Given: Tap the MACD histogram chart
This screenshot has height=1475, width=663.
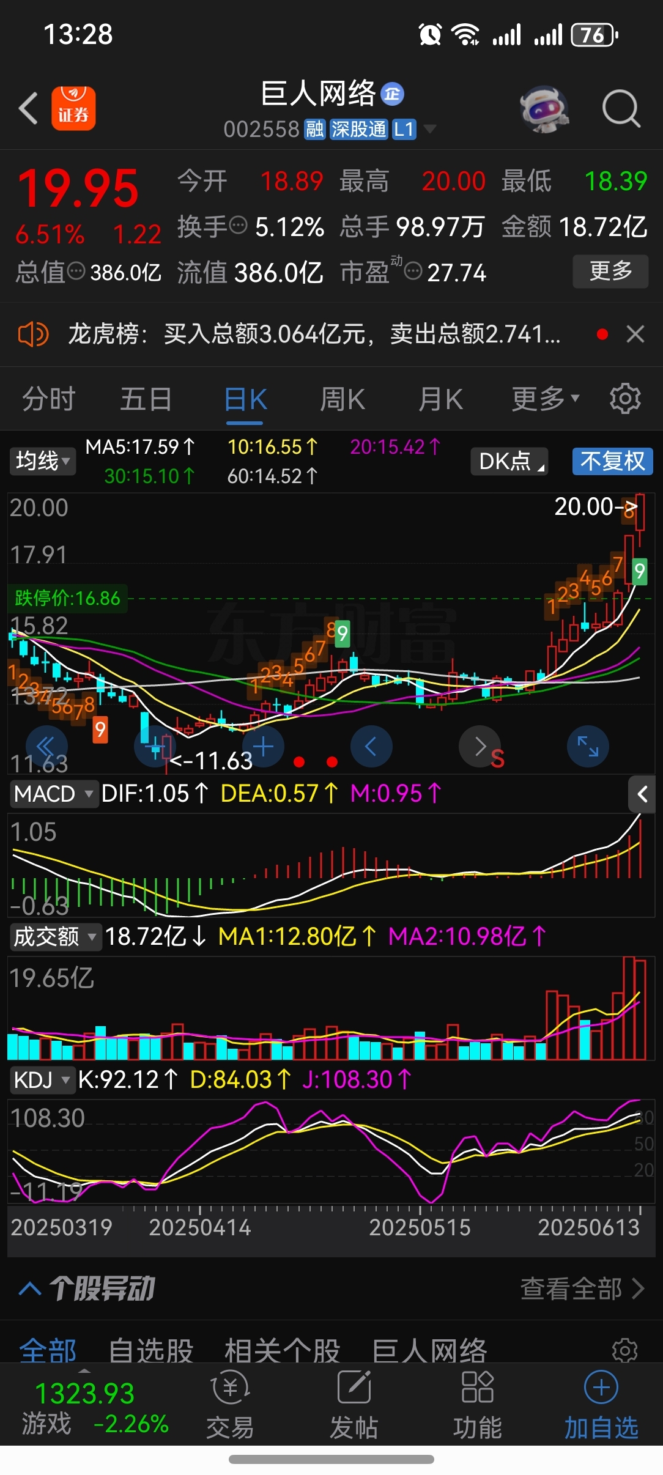Looking at the screenshot, I should [331, 865].
